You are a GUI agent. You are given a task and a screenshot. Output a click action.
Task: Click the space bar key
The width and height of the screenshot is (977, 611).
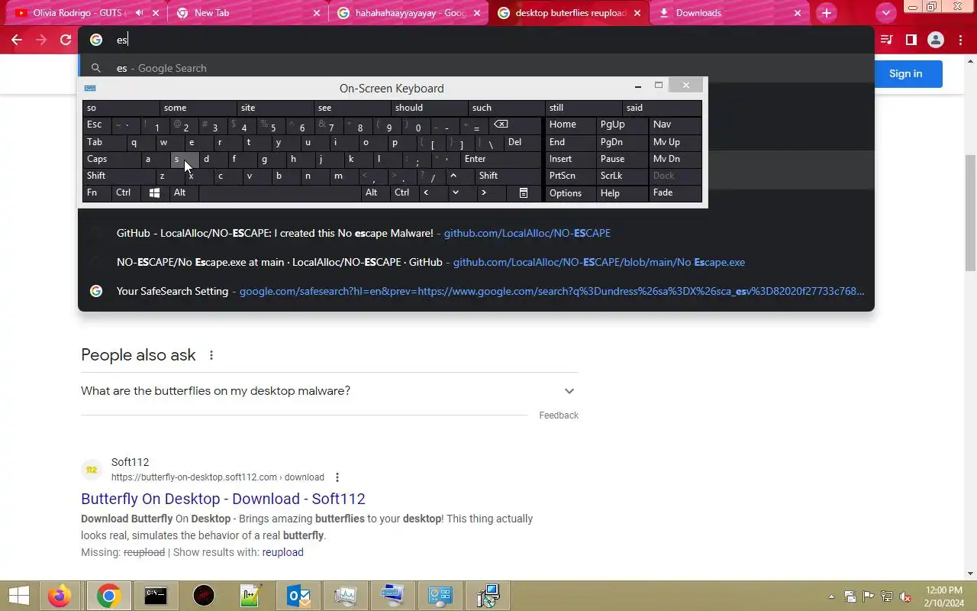coord(280,193)
